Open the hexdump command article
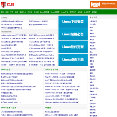 coord(12,80)
